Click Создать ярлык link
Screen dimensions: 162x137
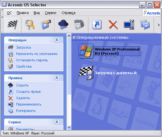28,92
